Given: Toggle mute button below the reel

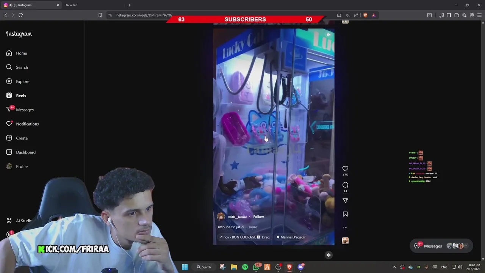Looking at the screenshot, I should coord(329,255).
